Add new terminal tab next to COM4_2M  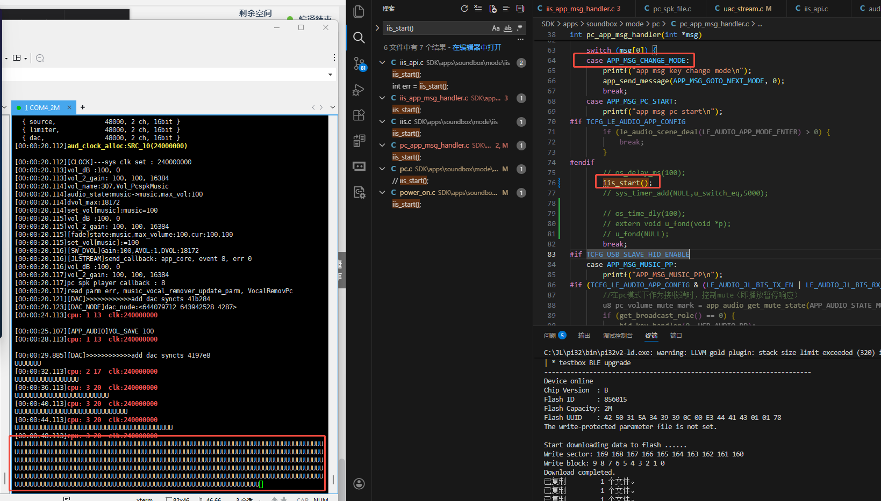(83, 107)
